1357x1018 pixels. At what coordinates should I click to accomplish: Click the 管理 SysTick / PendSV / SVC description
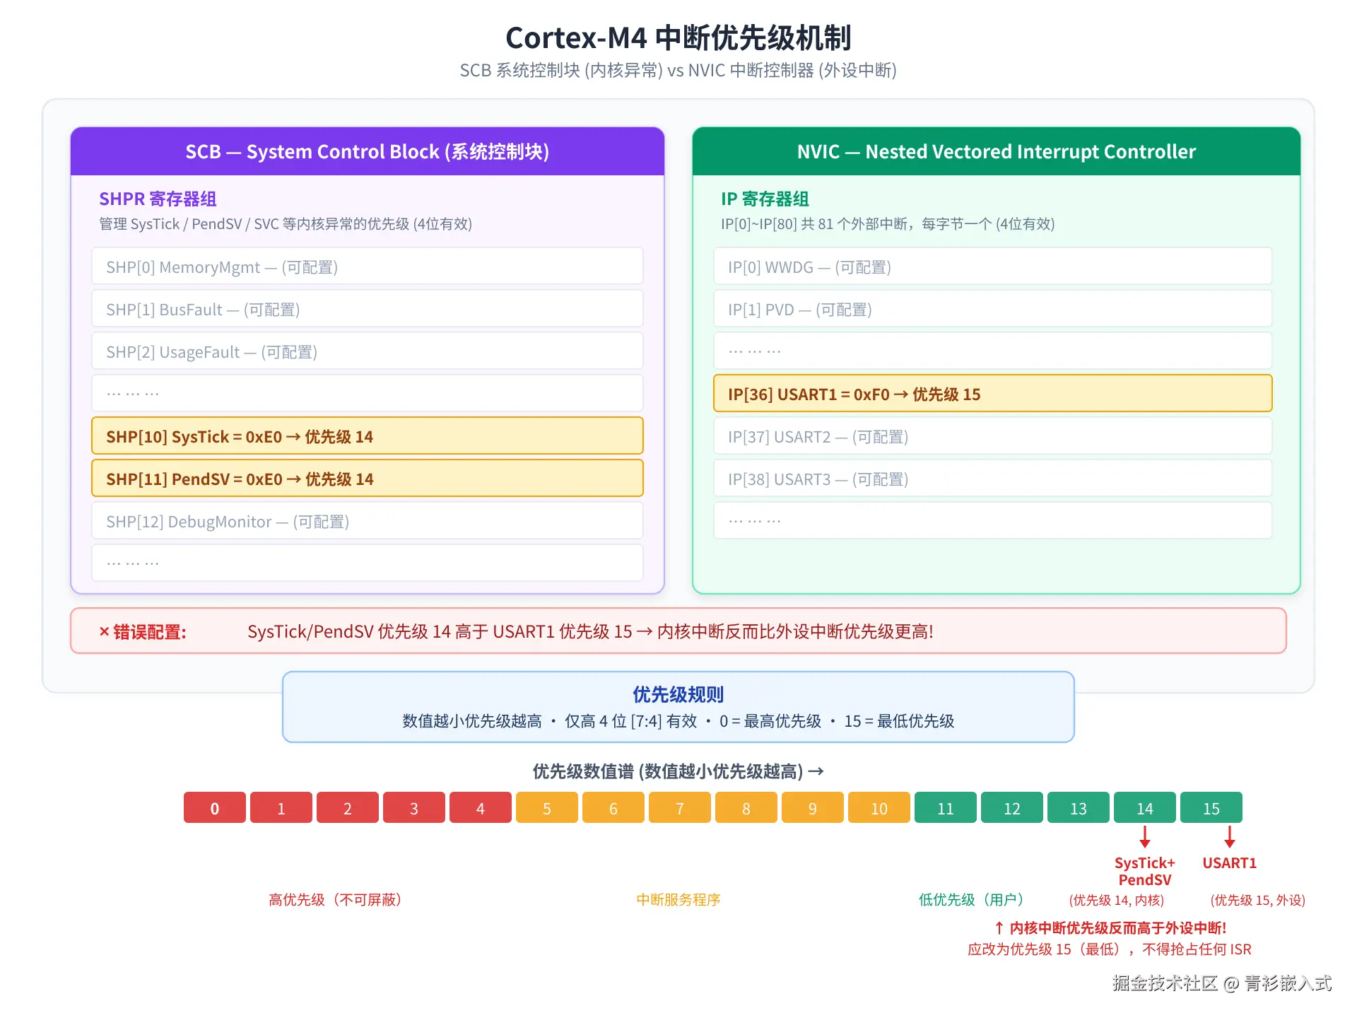tap(286, 223)
